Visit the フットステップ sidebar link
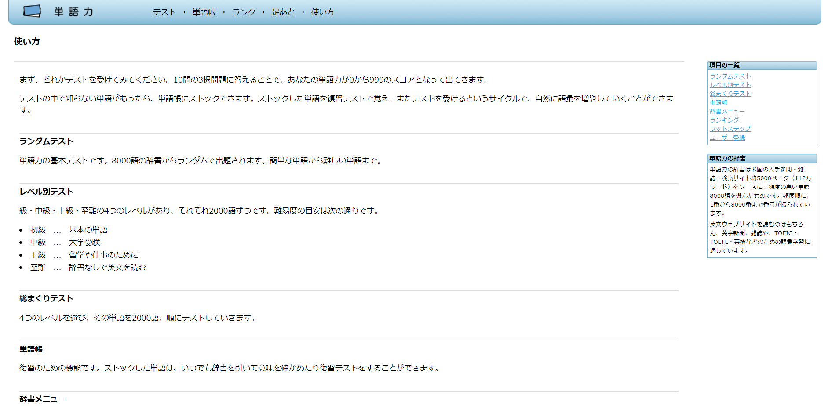 coord(730,129)
